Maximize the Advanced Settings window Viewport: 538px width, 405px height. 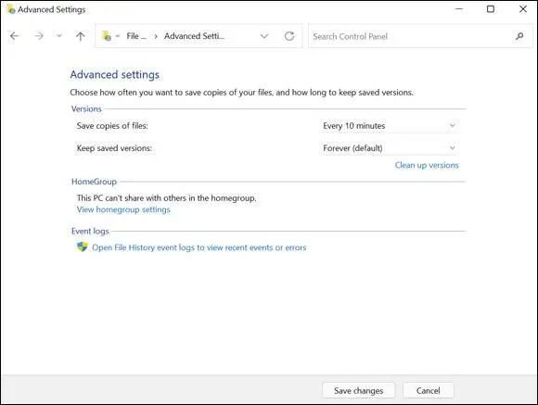click(491, 9)
